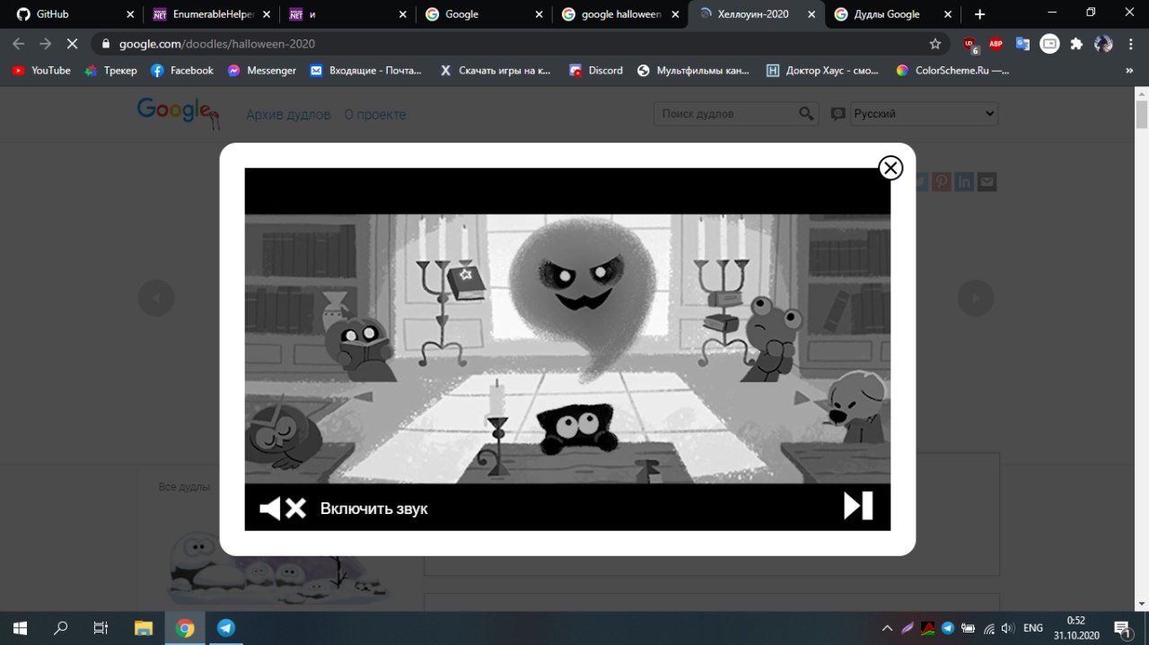Stop page loading with the X button
Viewport: 1149px width, 645px height.
(x=73, y=43)
